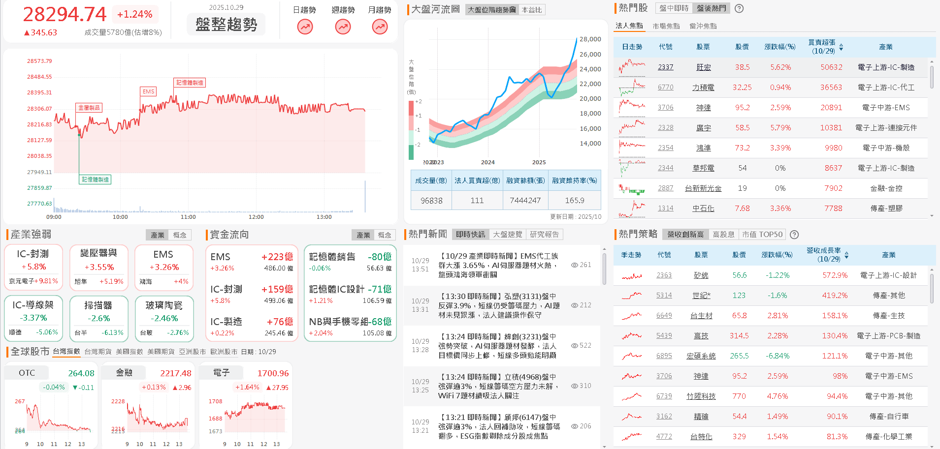Click the sort arrow on 買賣超張 column
The width and height of the screenshot is (940, 449).
pyautogui.click(x=842, y=47)
